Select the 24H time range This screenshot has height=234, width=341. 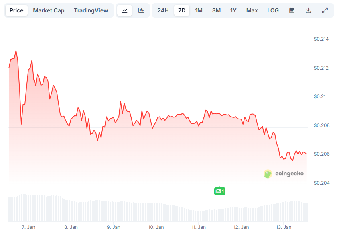pyautogui.click(x=163, y=10)
